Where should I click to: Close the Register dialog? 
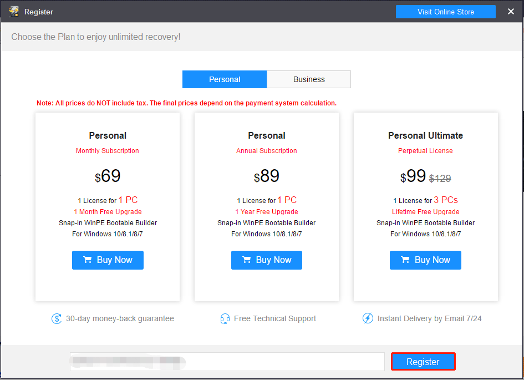point(511,12)
